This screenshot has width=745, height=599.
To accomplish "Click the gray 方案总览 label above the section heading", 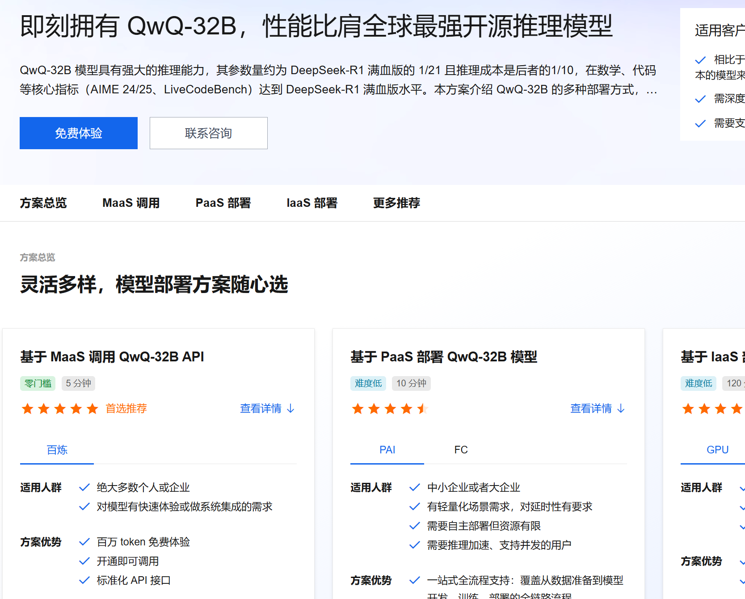I will 38,257.
